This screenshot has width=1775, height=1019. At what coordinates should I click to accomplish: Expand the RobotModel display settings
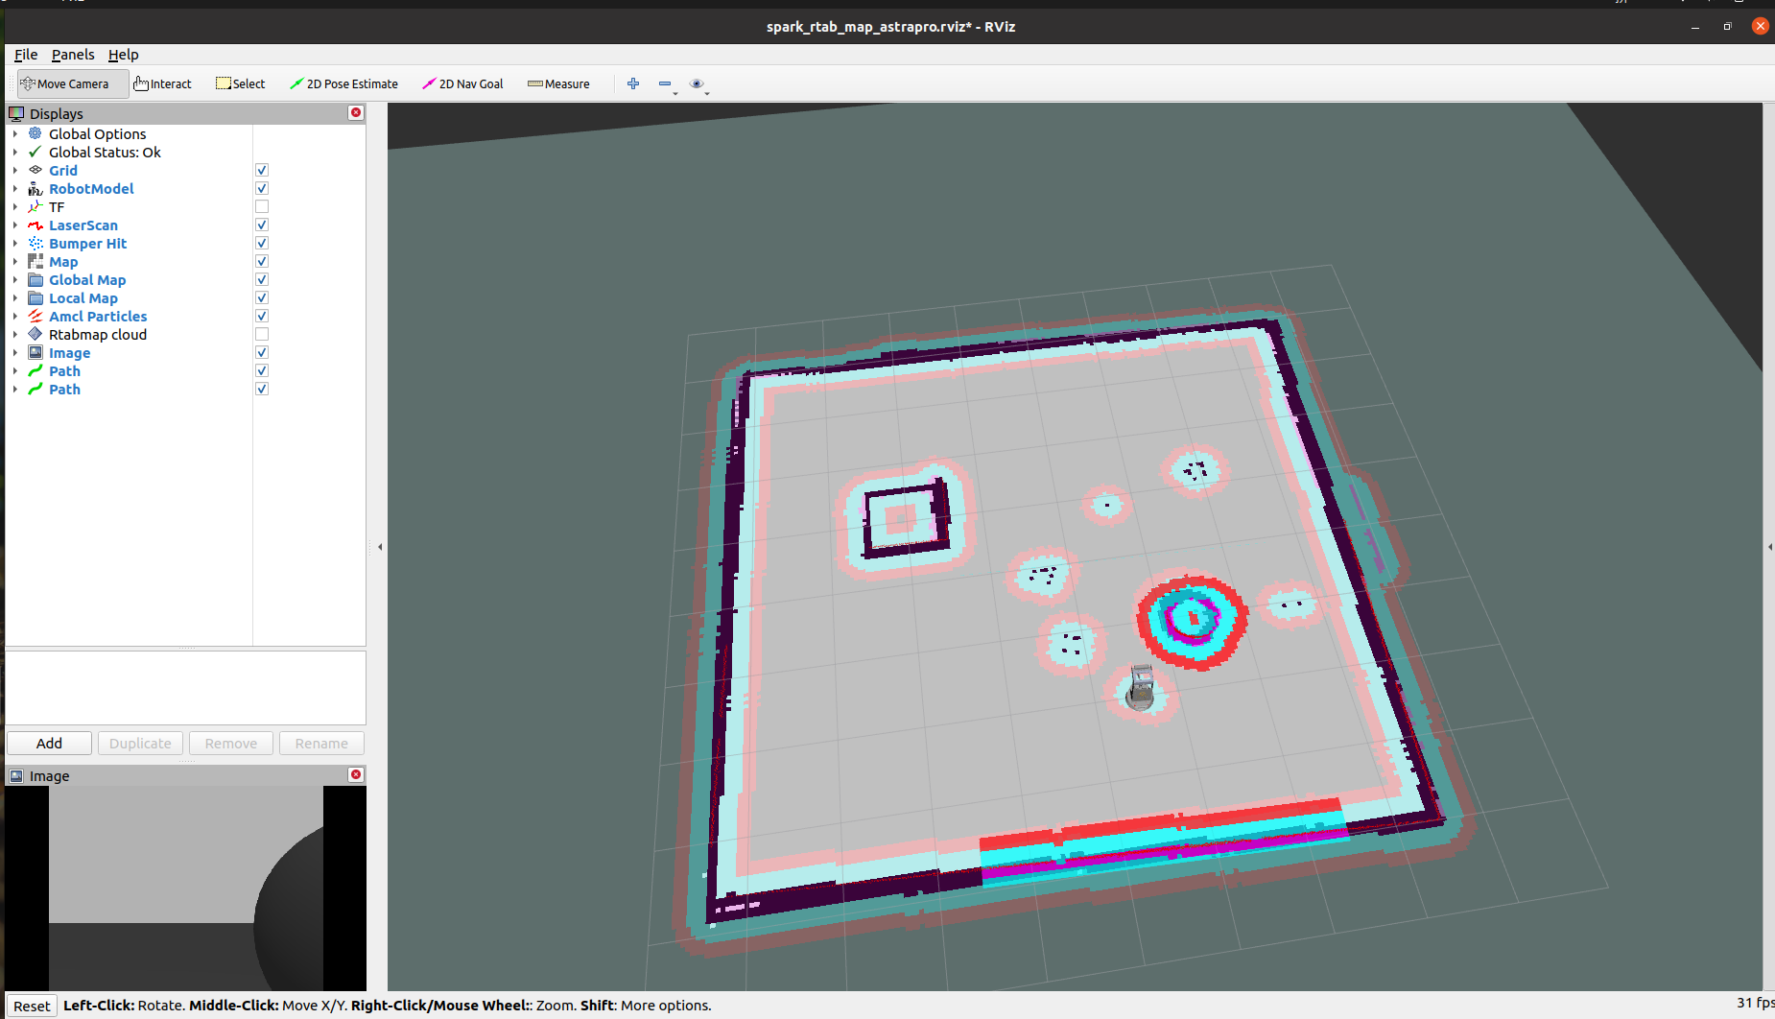click(x=14, y=188)
